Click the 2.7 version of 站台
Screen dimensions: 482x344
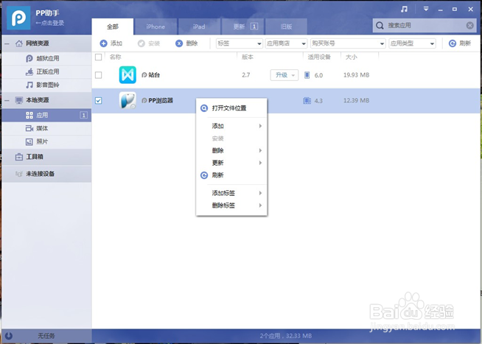(x=246, y=75)
